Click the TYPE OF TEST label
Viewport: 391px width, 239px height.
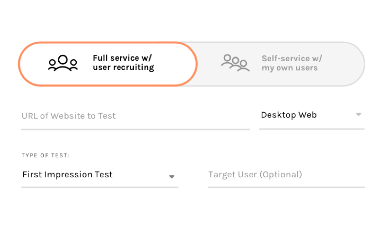click(x=45, y=155)
